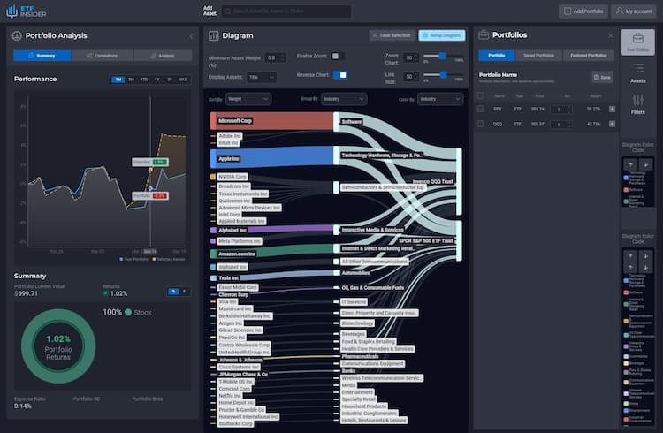663x433 pixels.
Task: Open the Color By dropdown
Action: 440,99
